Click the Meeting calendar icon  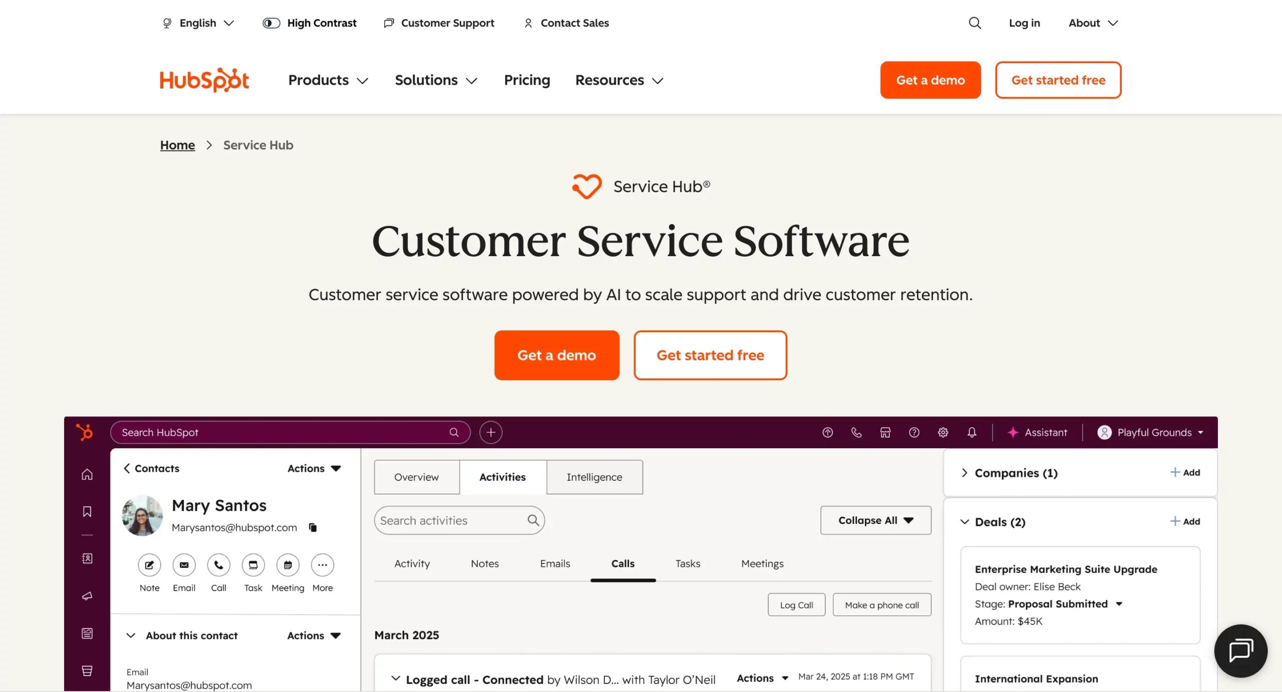[287, 565]
